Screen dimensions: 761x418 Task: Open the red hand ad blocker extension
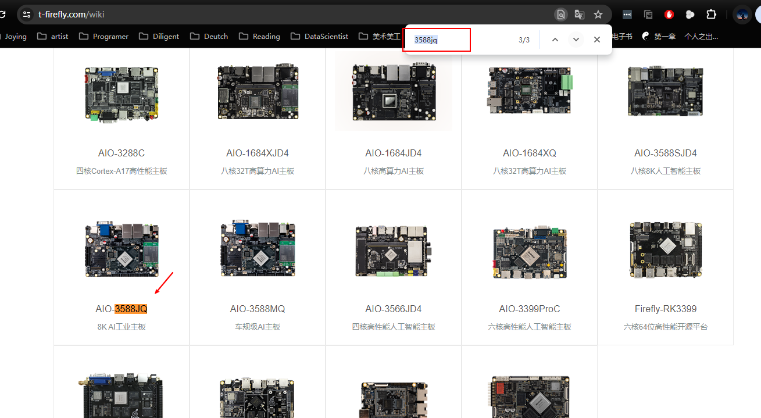669,15
